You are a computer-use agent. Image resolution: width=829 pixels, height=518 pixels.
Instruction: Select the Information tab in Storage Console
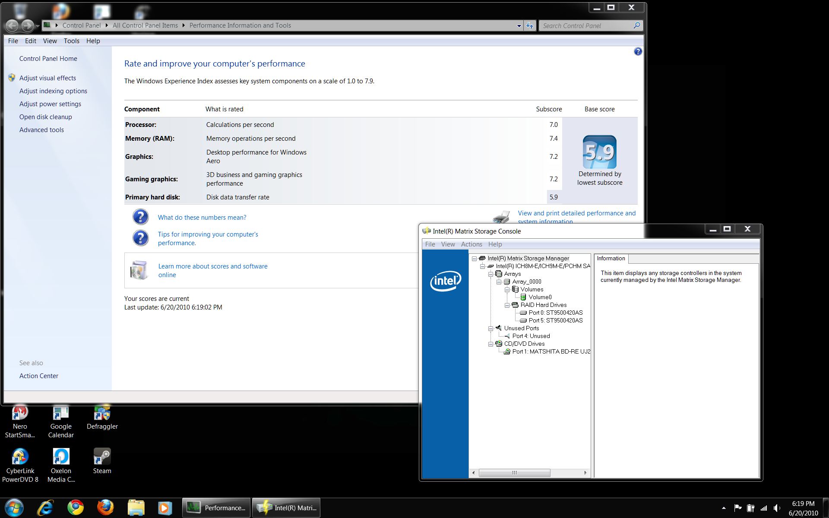[611, 259]
